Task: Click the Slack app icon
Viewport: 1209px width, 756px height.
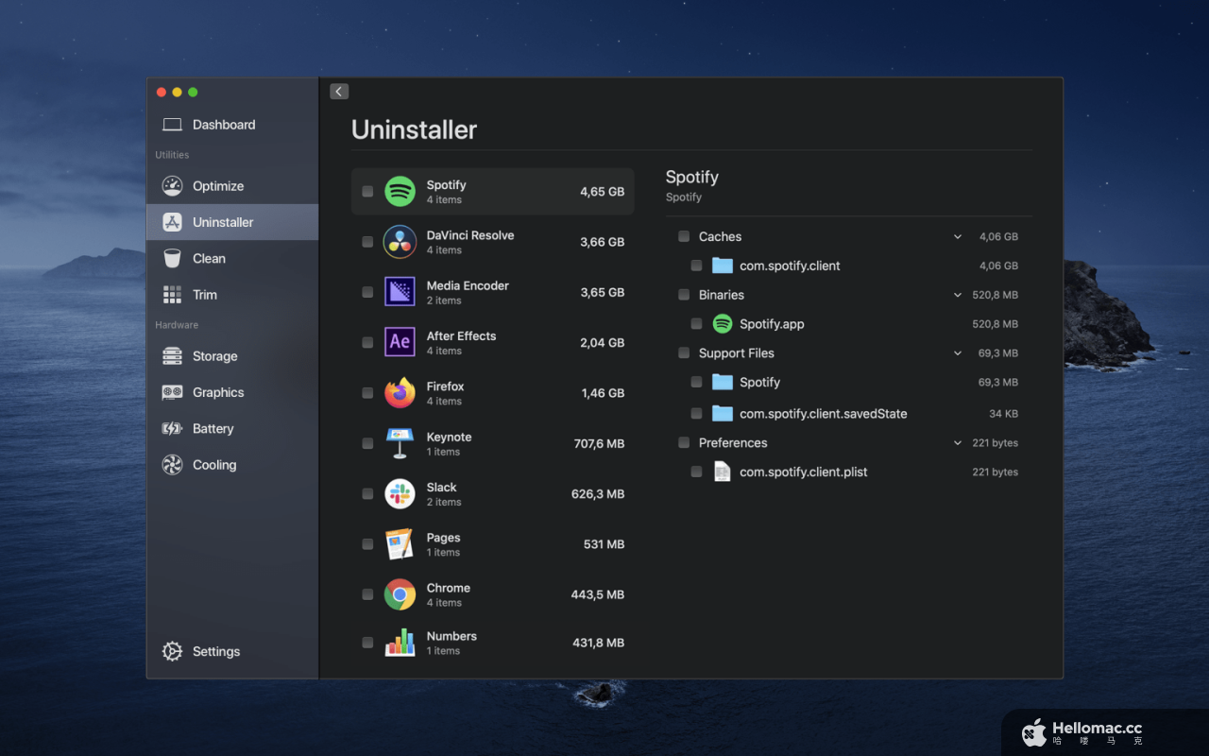Action: click(x=400, y=493)
